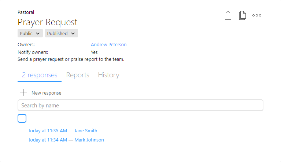Click the duplicate form copy icon

pyautogui.click(x=243, y=15)
